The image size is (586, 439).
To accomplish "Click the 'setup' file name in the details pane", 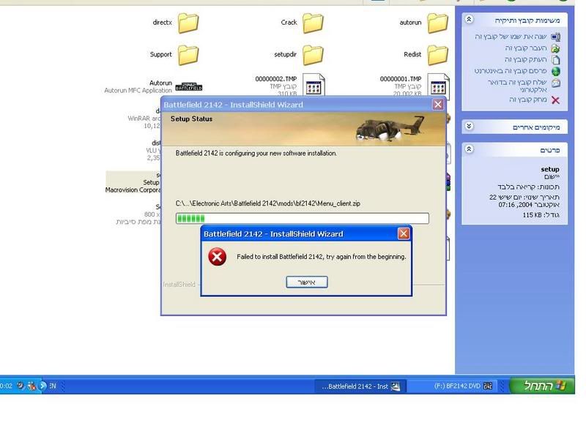I will tap(550, 169).
